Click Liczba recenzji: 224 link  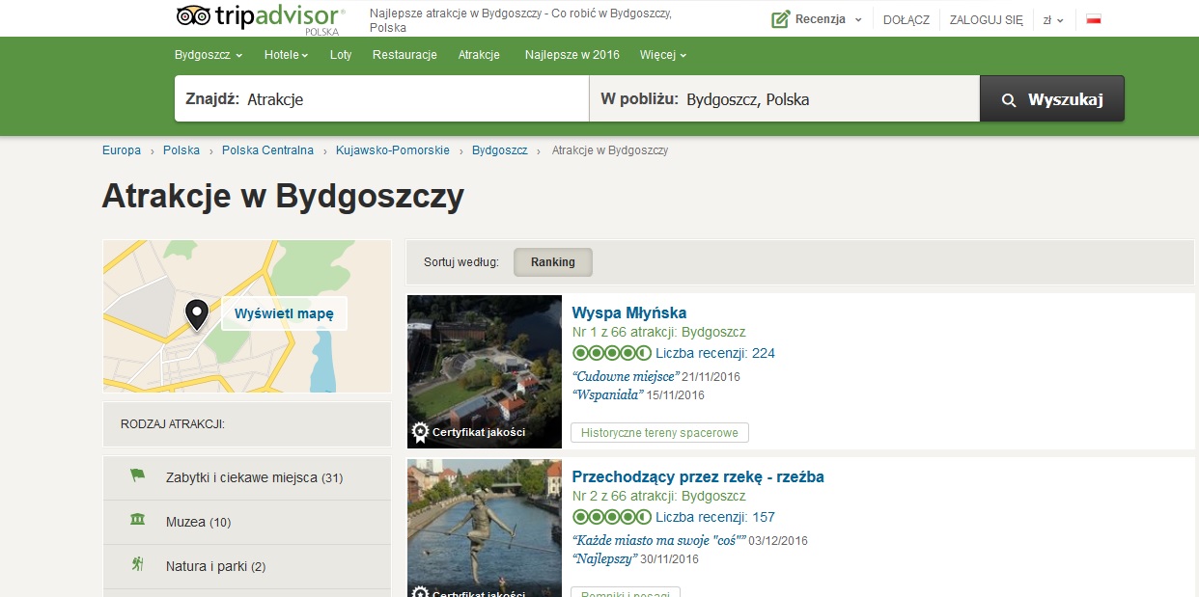(x=715, y=353)
